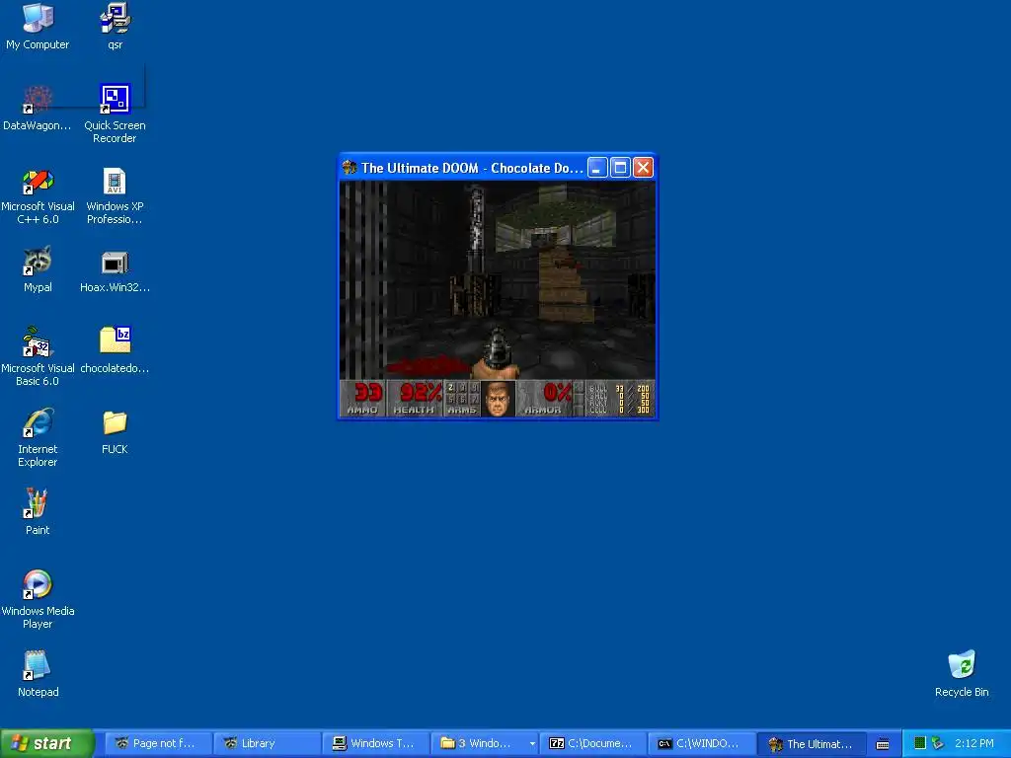The image size is (1011, 758).
Task: Switch to C:\WINDO... command prompt taskbar button
Action: pos(702,743)
